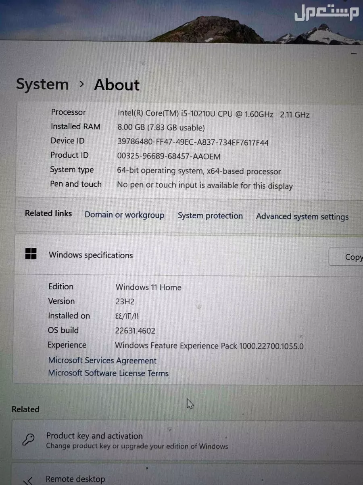Click the 'Device ID' label
The height and width of the screenshot is (485, 363).
pos(67,141)
